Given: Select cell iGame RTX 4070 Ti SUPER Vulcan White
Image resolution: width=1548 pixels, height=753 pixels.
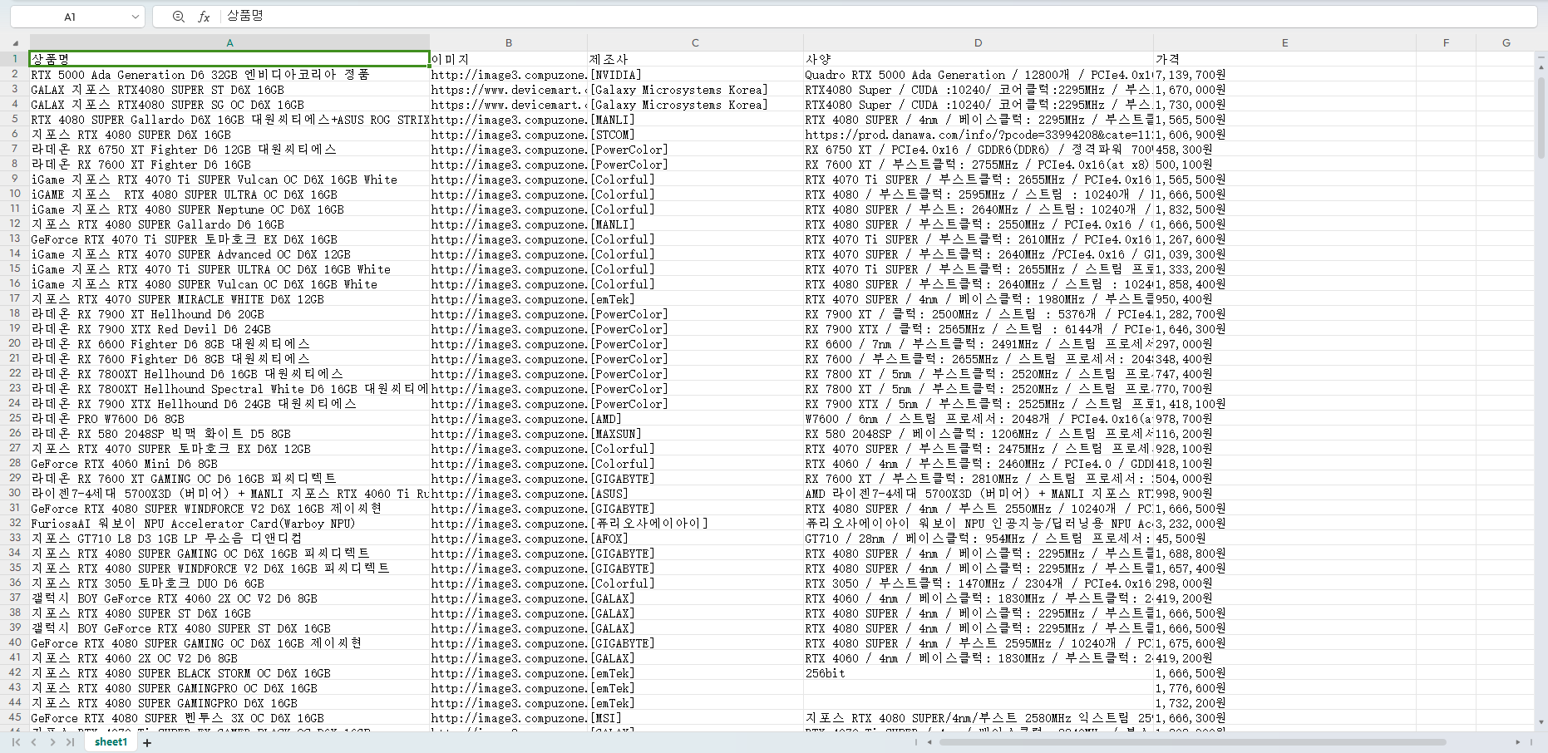Looking at the screenshot, I should (x=229, y=179).
